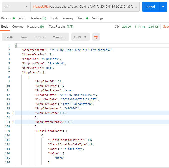Screen dimensions: 169x168
Task: Open the Send button dropdown arrow
Action: (x=163, y=7)
